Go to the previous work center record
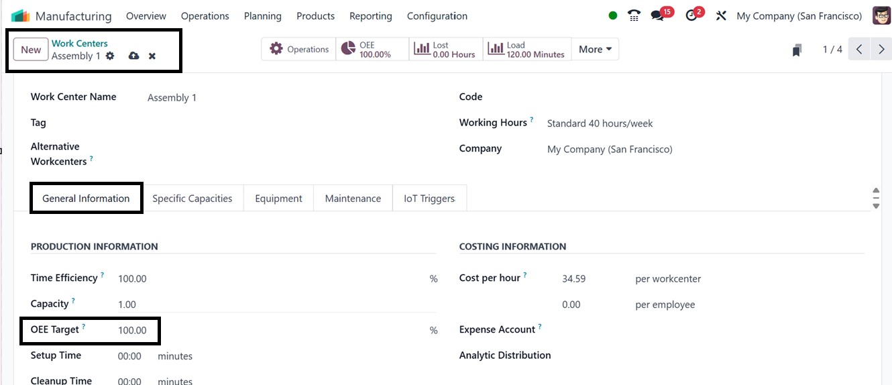Viewport: 892px width, 385px height. [x=859, y=49]
